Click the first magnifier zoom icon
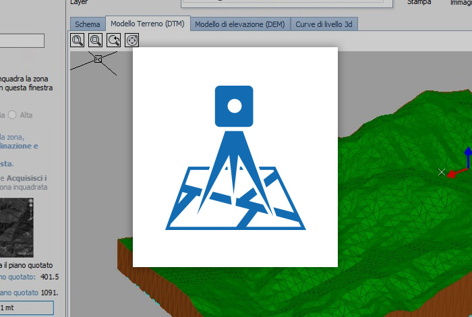472x317 pixels. tap(78, 40)
